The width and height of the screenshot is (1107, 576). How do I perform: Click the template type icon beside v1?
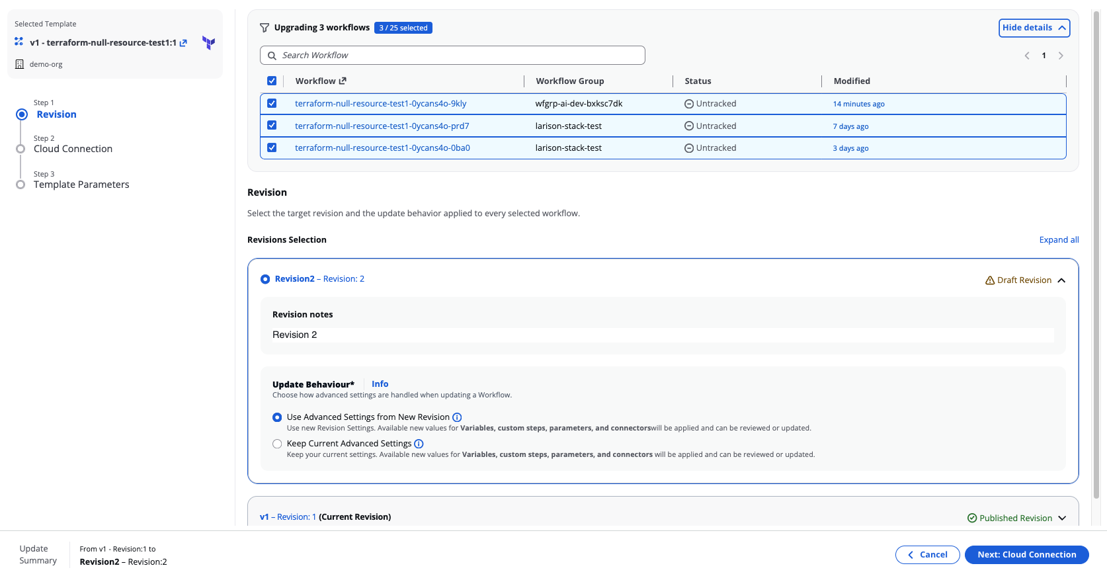pyautogui.click(x=19, y=42)
